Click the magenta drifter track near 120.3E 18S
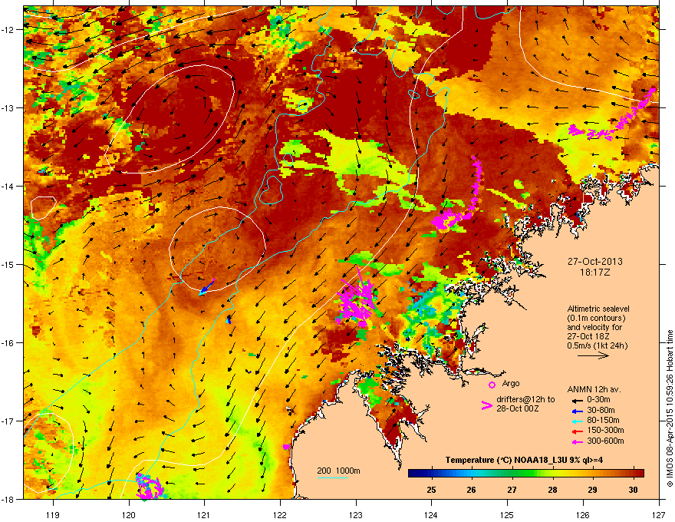Screen dimensions: 675x522 [149, 487]
